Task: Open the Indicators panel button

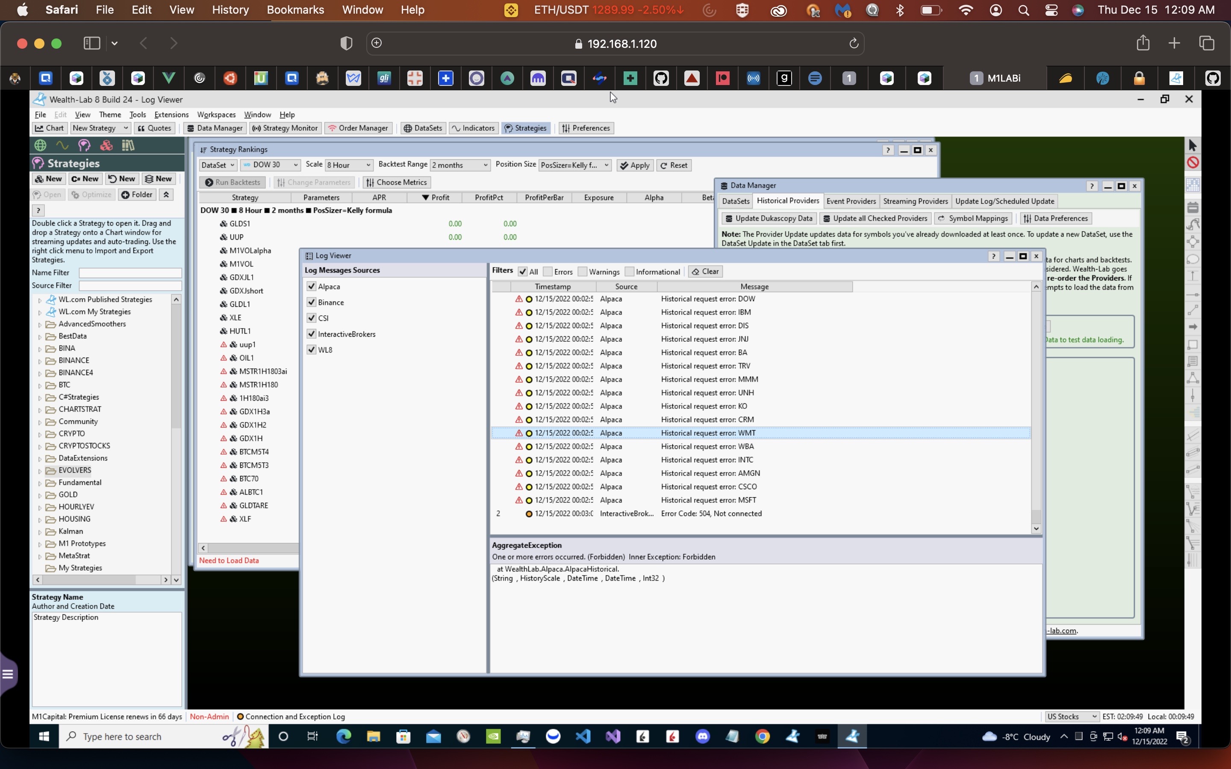Action: [x=473, y=128]
